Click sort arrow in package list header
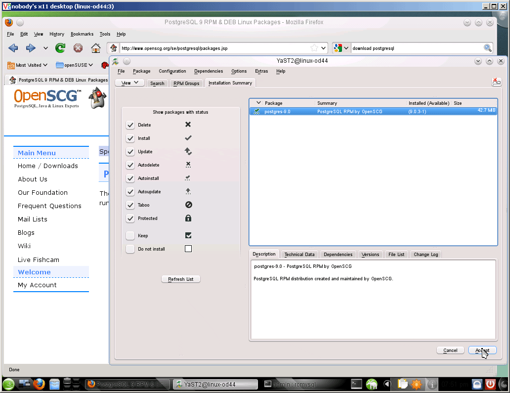This screenshot has height=393, width=510. point(258,103)
